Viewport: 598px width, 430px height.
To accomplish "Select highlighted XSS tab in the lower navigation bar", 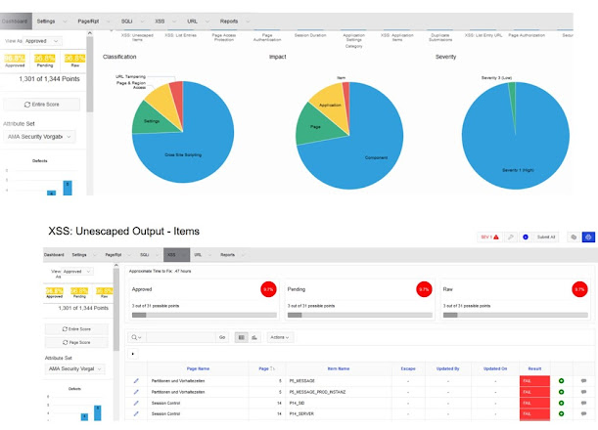I will tap(176, 255).
